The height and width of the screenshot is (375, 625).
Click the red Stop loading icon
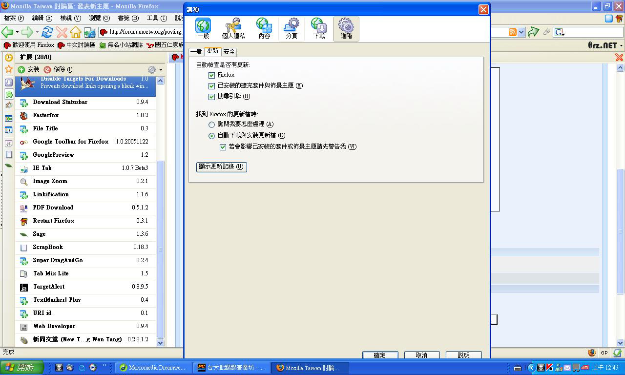(62, 32)
